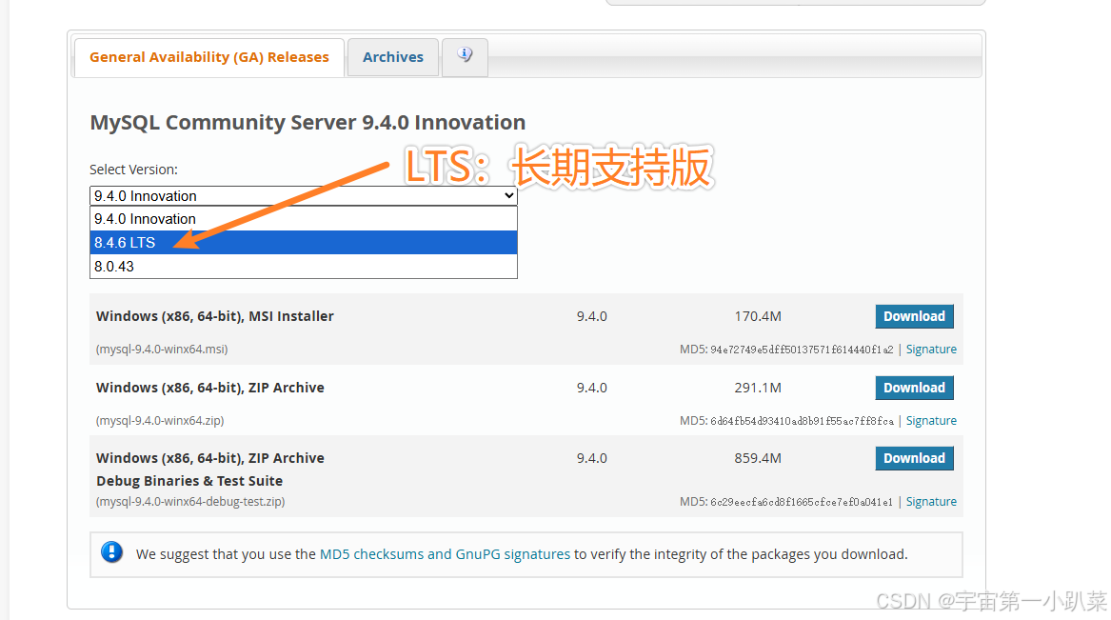The height and width of the screenshot is (620, 1111).
Task: Expand the Select Version dropdown
Action: click(304, 195)
